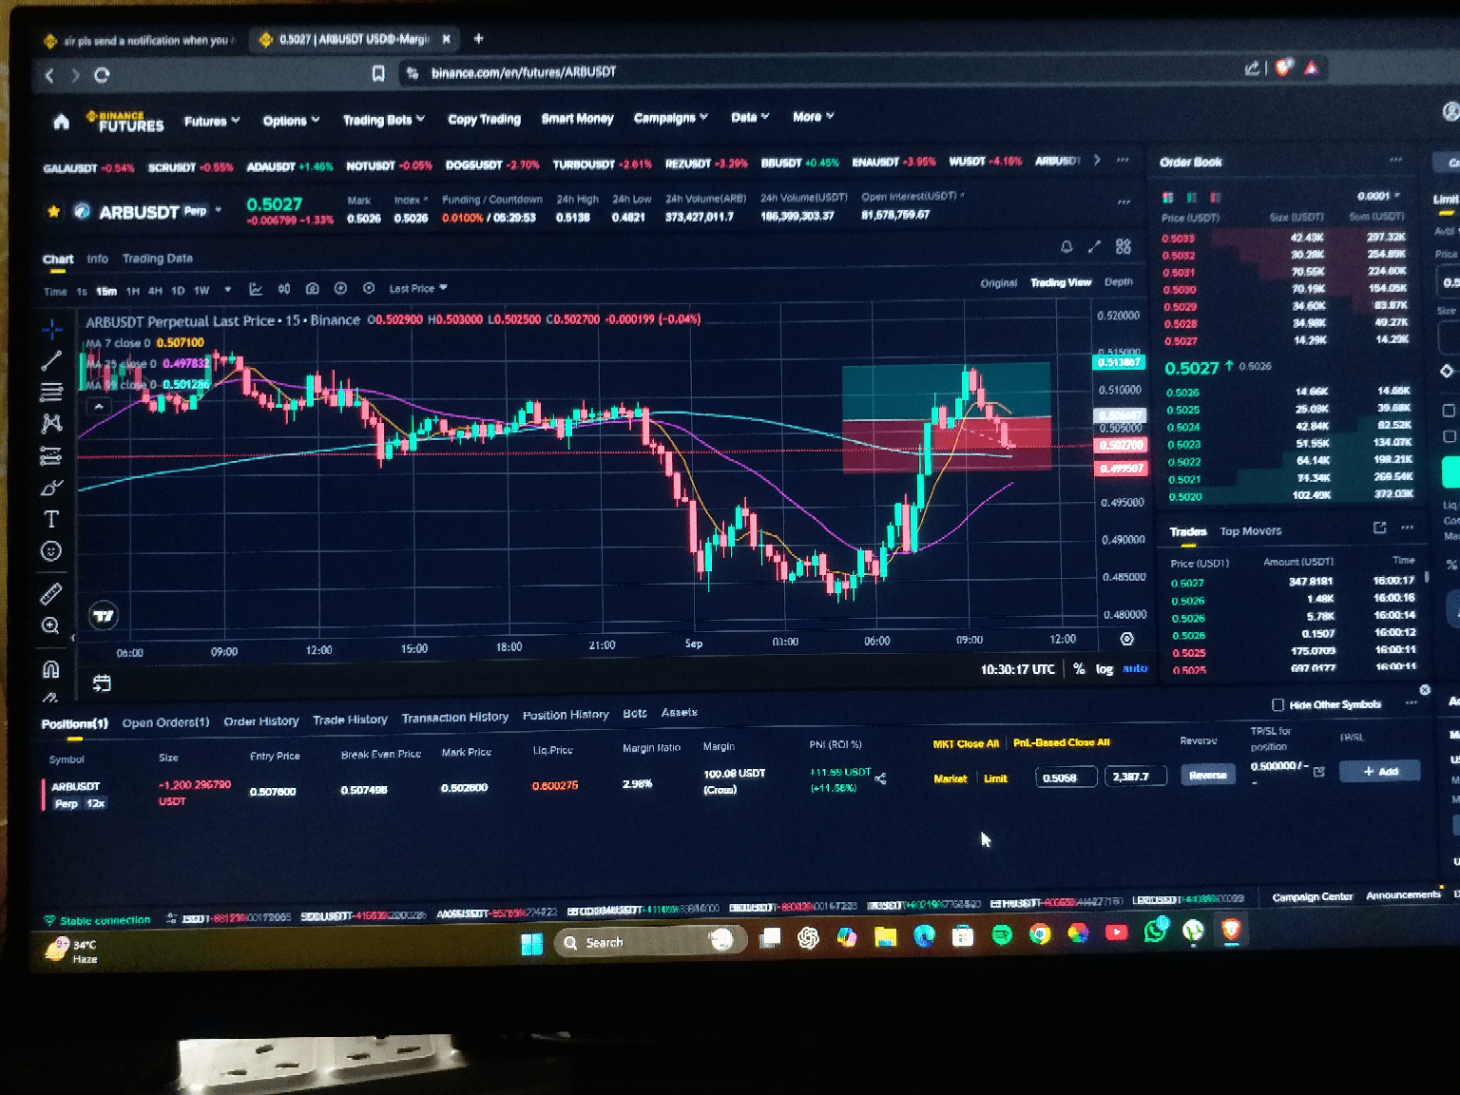Open the Trading Bots dropdown
Viewport: 1460px width, 1095px height.
tap(384, 120)
